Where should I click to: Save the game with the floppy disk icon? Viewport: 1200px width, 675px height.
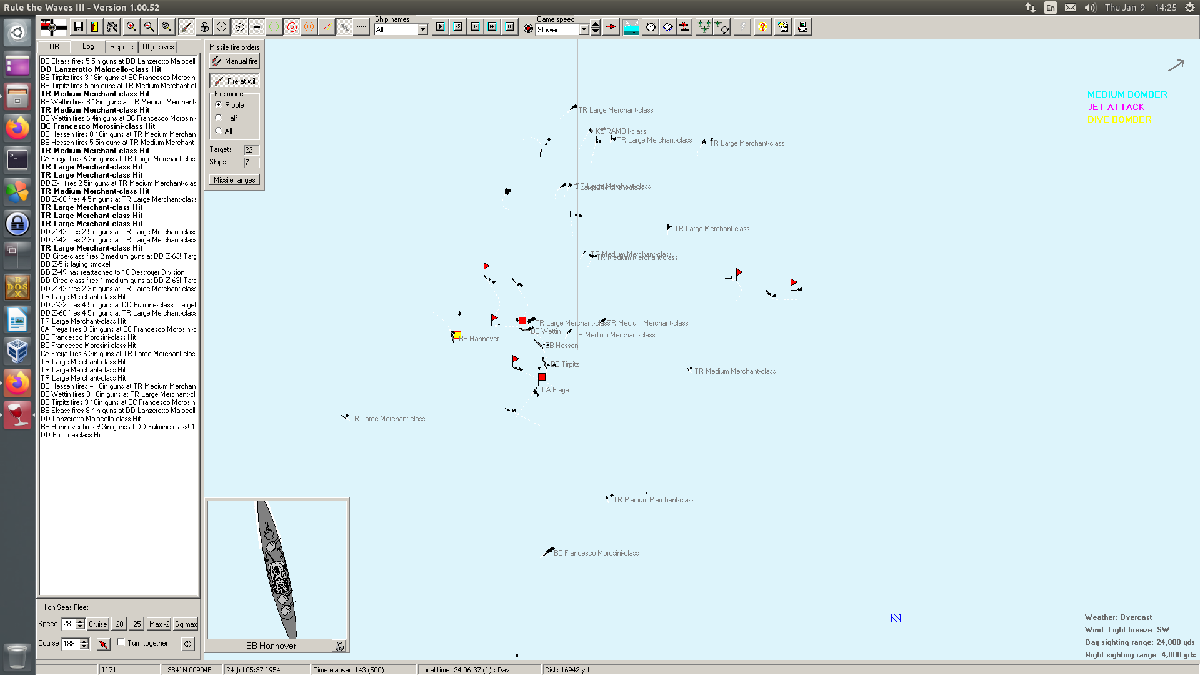tap(78, 27)
